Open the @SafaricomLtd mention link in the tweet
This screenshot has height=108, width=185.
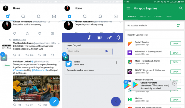(39, 70)
